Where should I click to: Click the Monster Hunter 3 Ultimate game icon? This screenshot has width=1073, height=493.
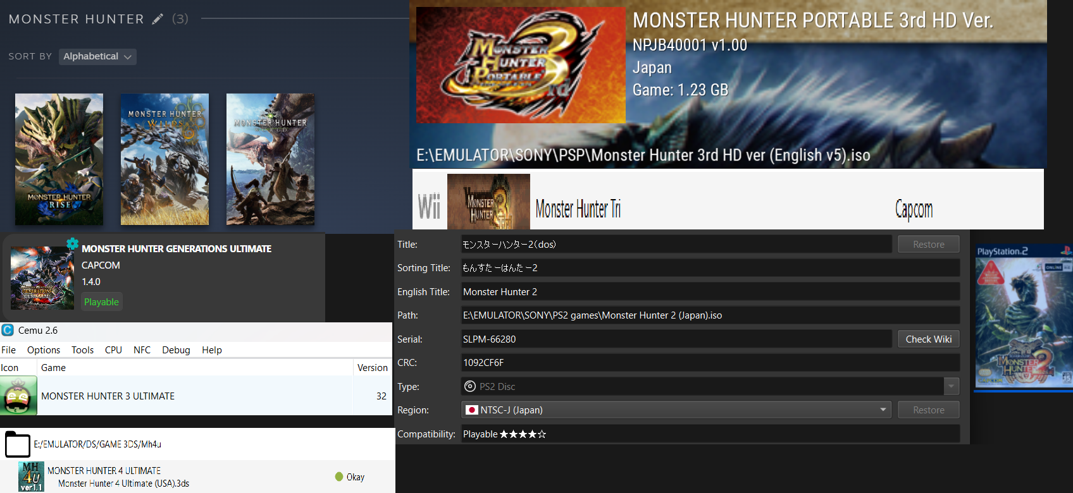click(18, 396)
